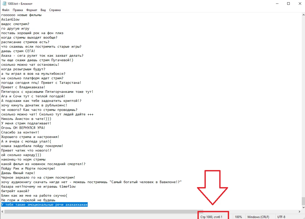This screenshot has height=219, width=305.
Task: Click line 'А я вчера с мопеда упал!('
Action: click(x=26, y=141)
